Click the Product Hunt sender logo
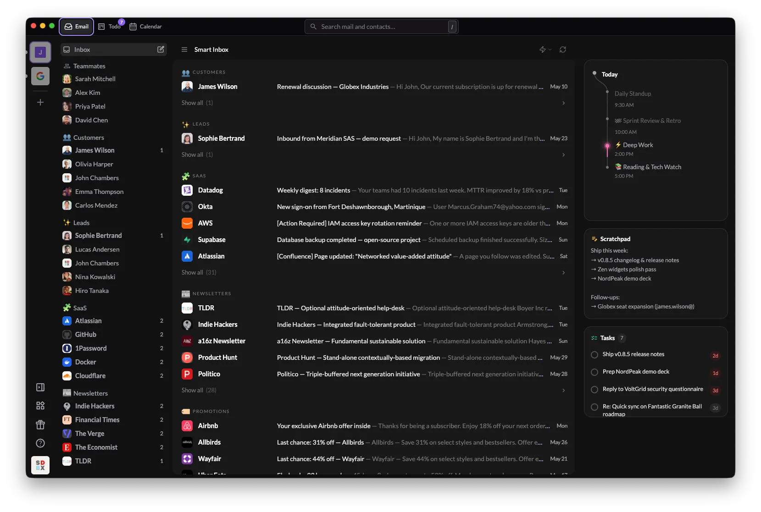 tap(187, 358)
